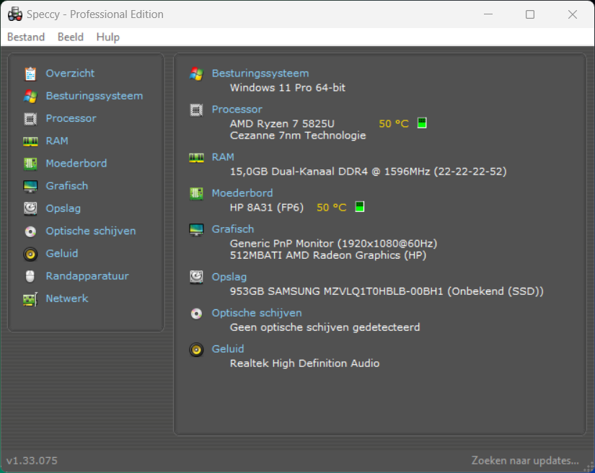The image size is (595, 473).
Task: Click the AMD Ryzen 7 5825U text
Action: 282,123
